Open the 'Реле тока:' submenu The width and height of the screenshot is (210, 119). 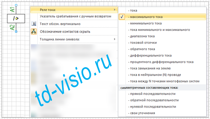click(x=74, y=10)
